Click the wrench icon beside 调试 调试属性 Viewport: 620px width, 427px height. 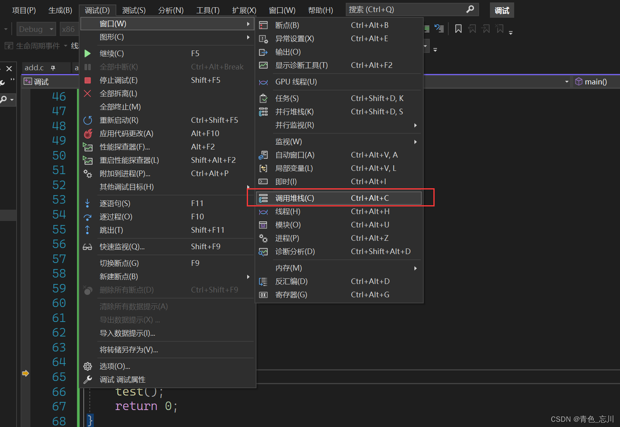88,380
